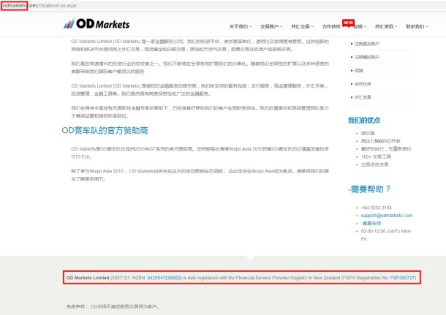Click the red NEW badge in navigation
The image size is (446, 315).
(348, 23)
